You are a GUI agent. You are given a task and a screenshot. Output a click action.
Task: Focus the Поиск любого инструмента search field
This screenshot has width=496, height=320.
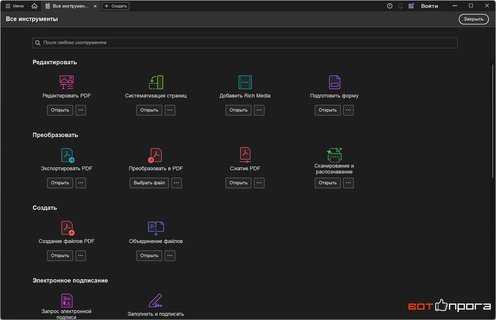click(245, 43)
